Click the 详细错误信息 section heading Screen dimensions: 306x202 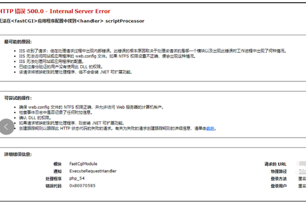(x=18, y=154)
